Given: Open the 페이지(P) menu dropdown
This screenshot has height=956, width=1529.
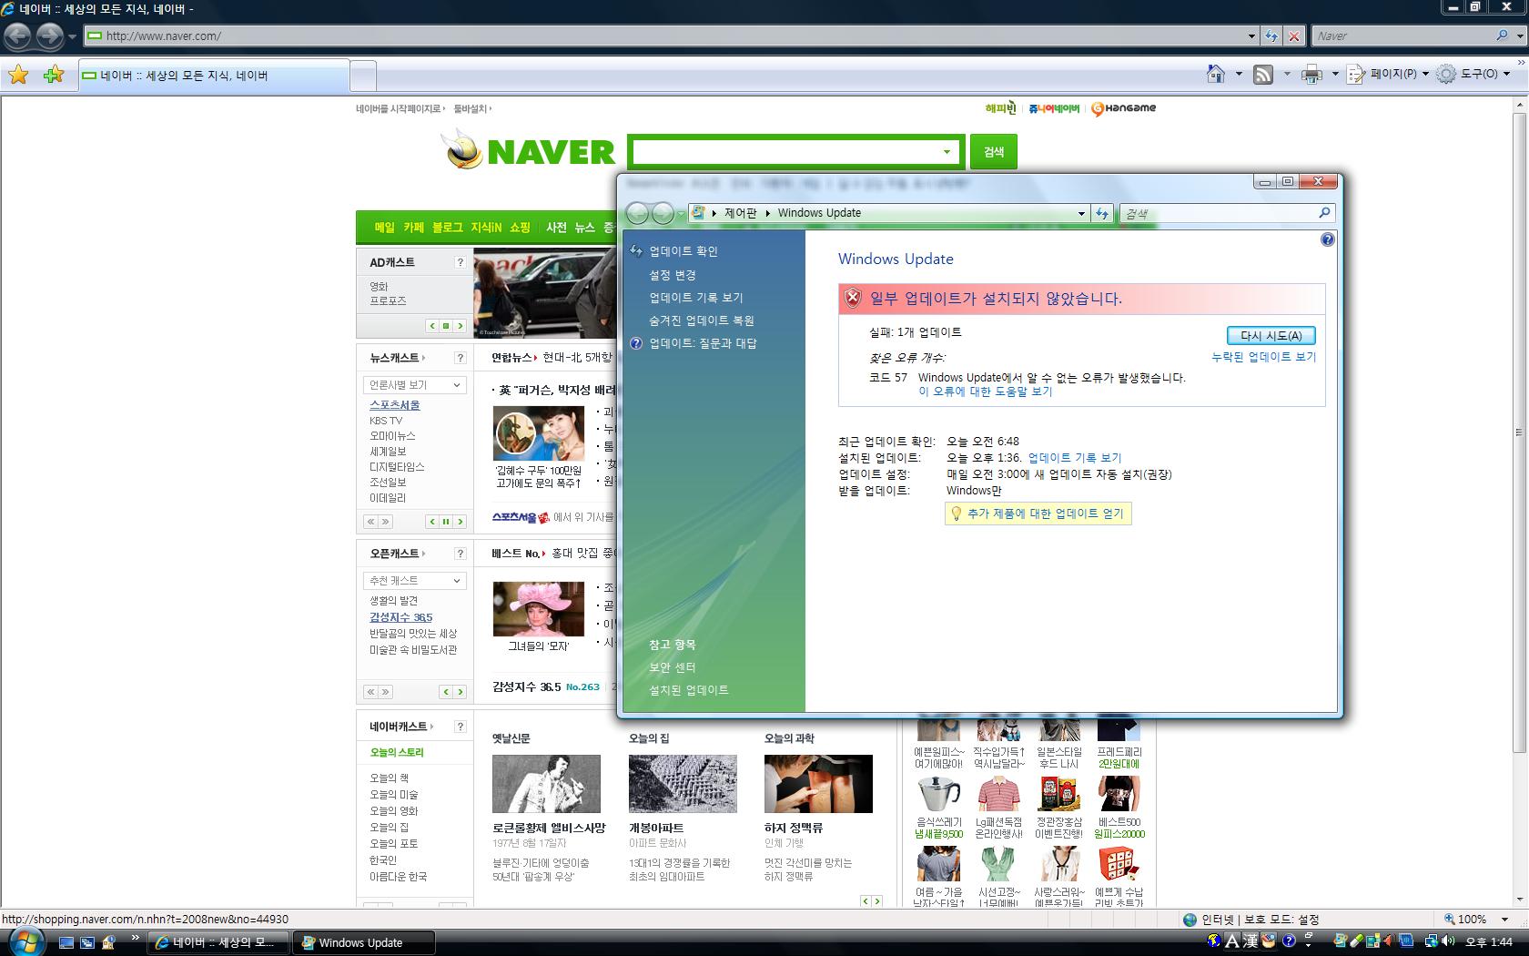Looking at the screenshot, I should pos(1425,75).
